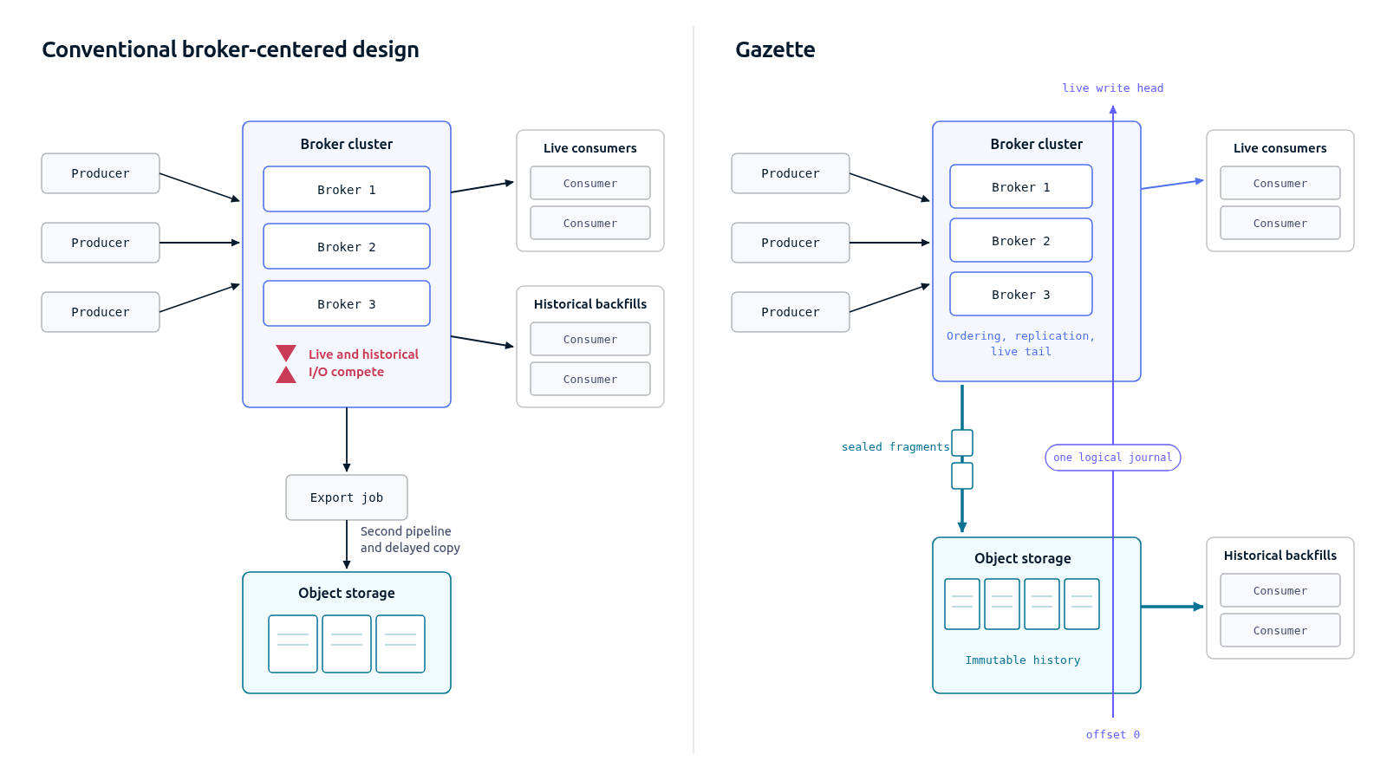Select first document icon in conventional Object storage
This screenshot has width=1387, height=780.
293,644
